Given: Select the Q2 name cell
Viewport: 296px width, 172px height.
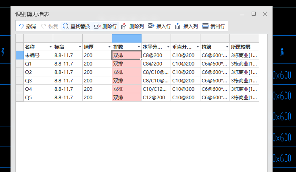Looking at the screenshot, I should (x=38, y=72).
